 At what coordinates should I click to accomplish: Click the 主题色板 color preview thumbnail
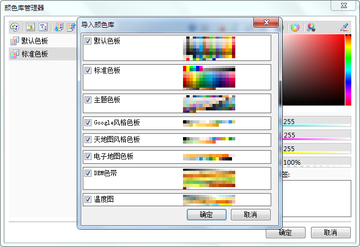[x=209, y=103]
